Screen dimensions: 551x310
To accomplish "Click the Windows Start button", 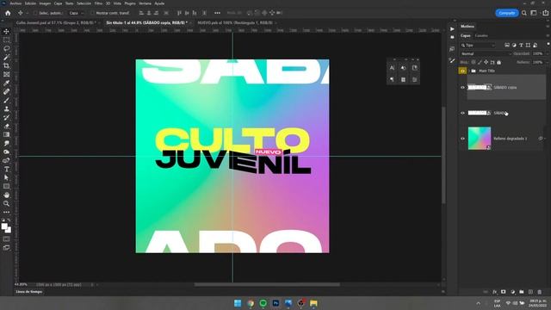I will (238, 303).
